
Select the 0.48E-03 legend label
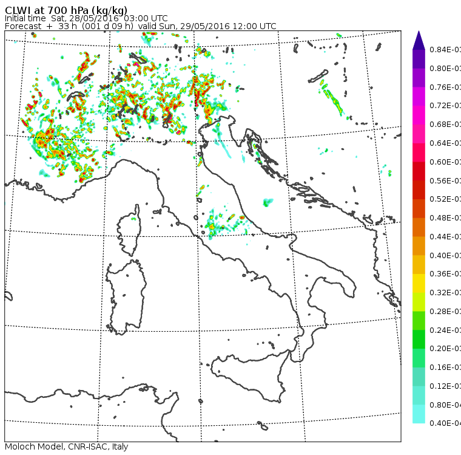pos(445,217)
